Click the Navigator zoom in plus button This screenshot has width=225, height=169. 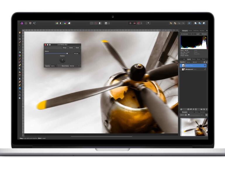[x=206, y=115]
